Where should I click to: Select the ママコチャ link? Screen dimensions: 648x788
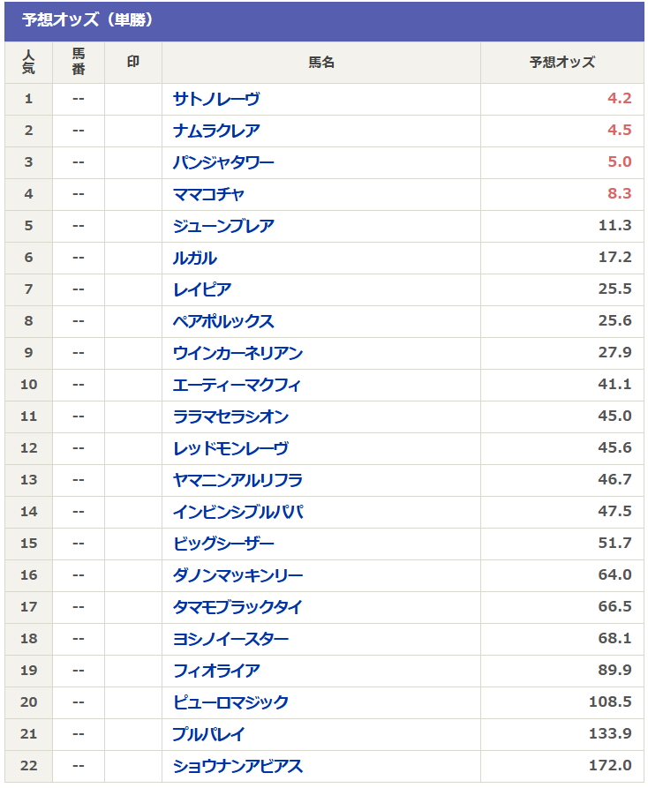coord(208,194)
